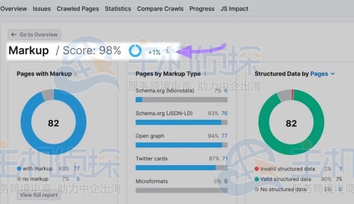Open the 76 Schema.org JSON-LD pages link
Image resolution: width=354 pixels, height=204 pixels.
click(x=225, y=113)
